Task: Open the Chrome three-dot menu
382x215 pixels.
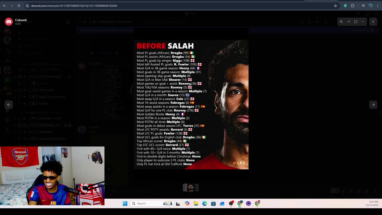Action: click(378, 6)
